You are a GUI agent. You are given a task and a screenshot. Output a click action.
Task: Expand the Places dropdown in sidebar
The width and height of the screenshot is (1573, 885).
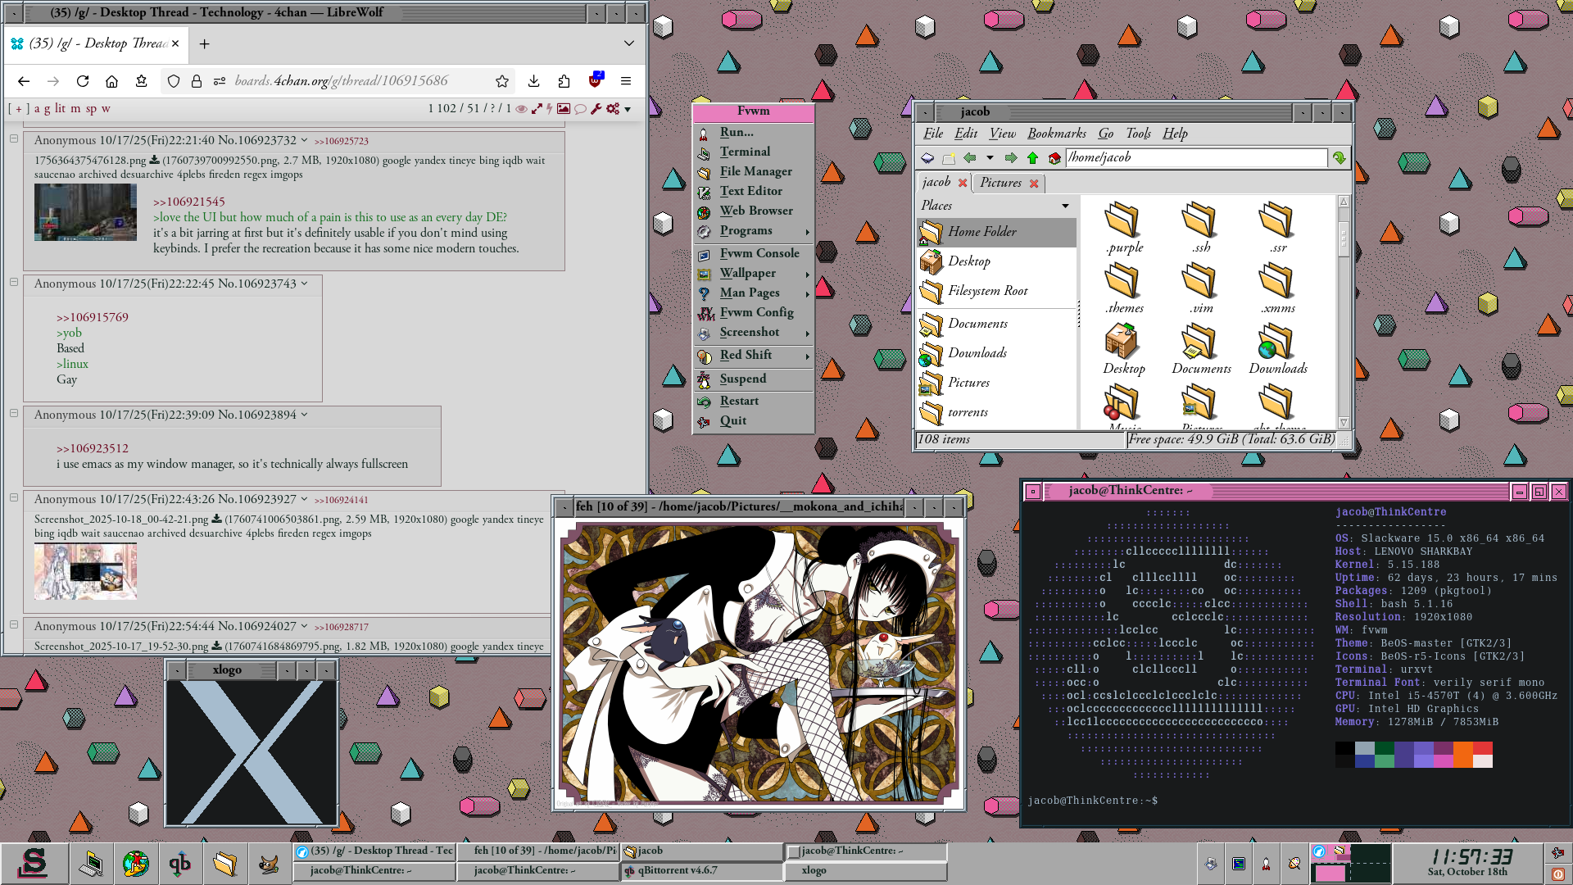point(1065,206)
